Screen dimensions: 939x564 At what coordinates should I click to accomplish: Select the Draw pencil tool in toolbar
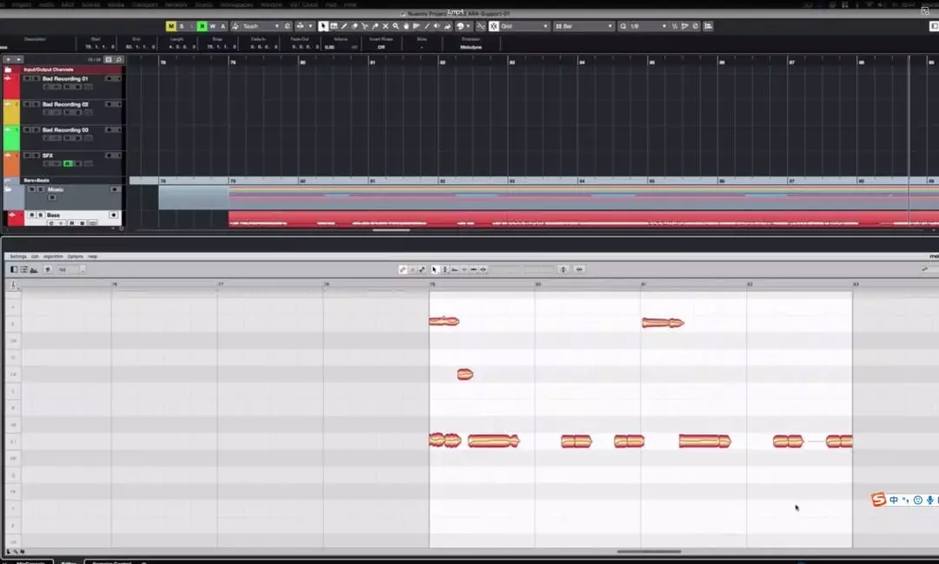(344, 26)
